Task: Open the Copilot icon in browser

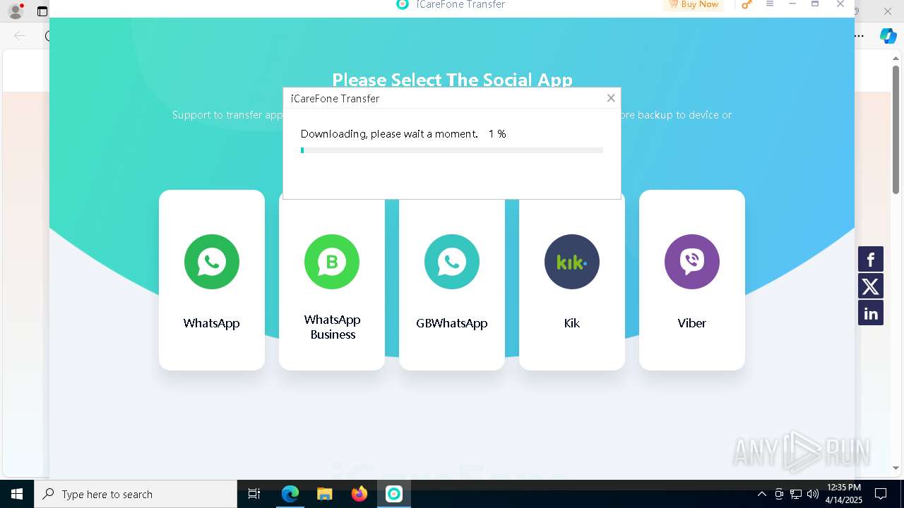Action: click(x=888, y=36)
